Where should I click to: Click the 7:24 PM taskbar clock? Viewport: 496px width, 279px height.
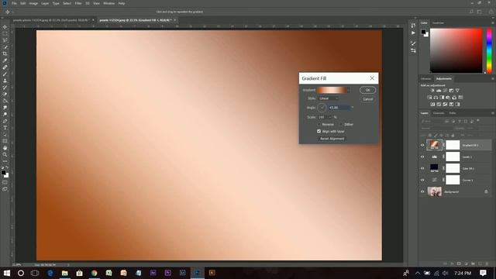(x=463, y=274)
